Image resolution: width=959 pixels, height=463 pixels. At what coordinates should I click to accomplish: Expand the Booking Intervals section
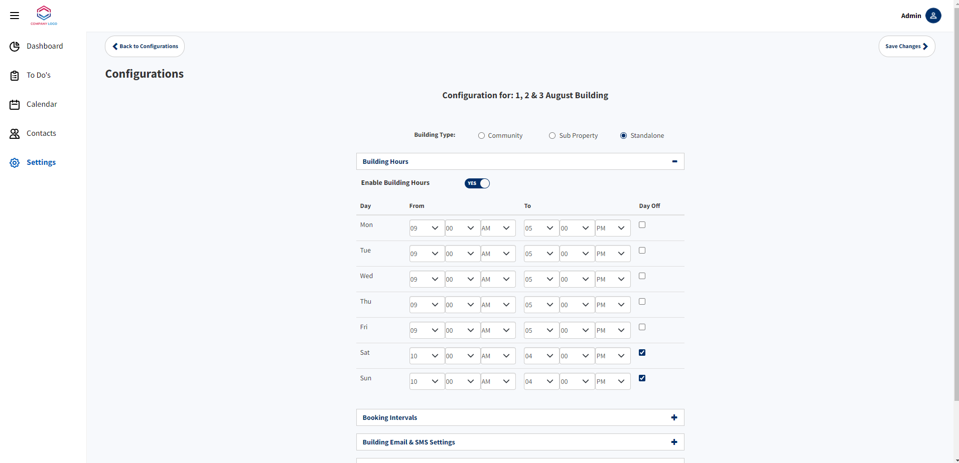[520, 417]
